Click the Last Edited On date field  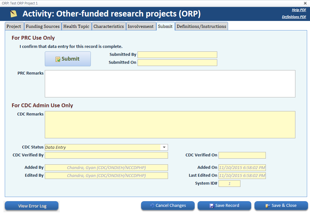pyautogui.click(x=242, y=175)
